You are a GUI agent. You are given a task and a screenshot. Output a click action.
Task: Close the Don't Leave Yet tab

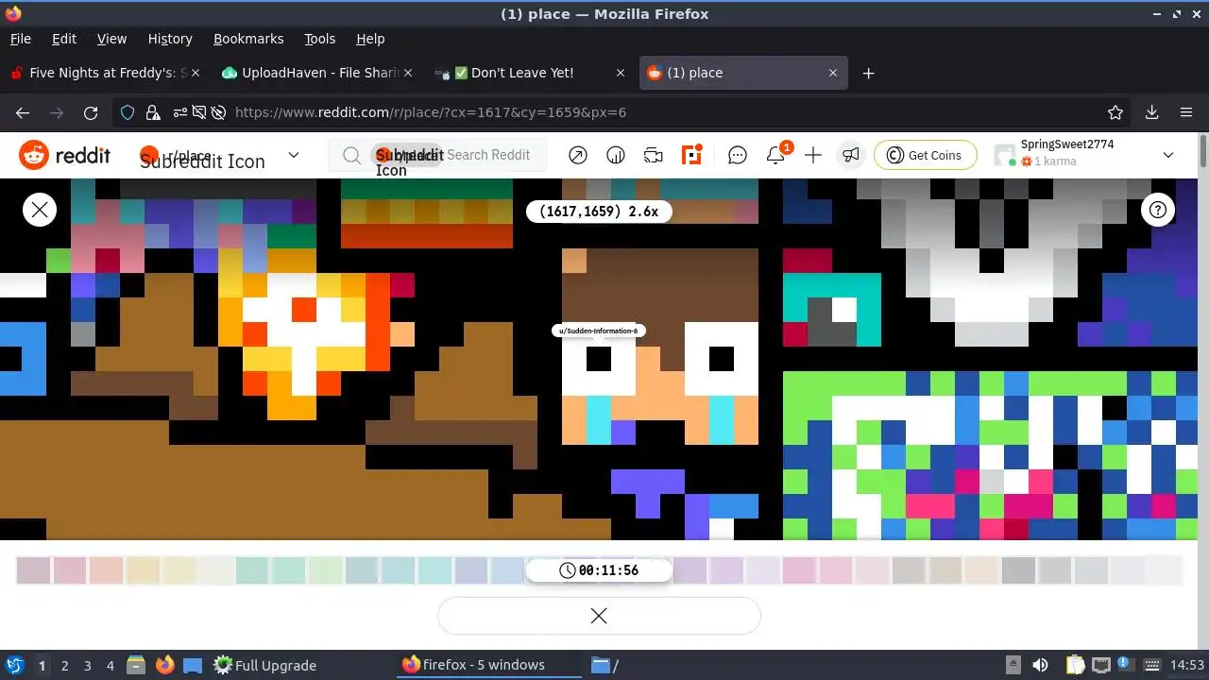pyautogui.click(x=621, y=73)
